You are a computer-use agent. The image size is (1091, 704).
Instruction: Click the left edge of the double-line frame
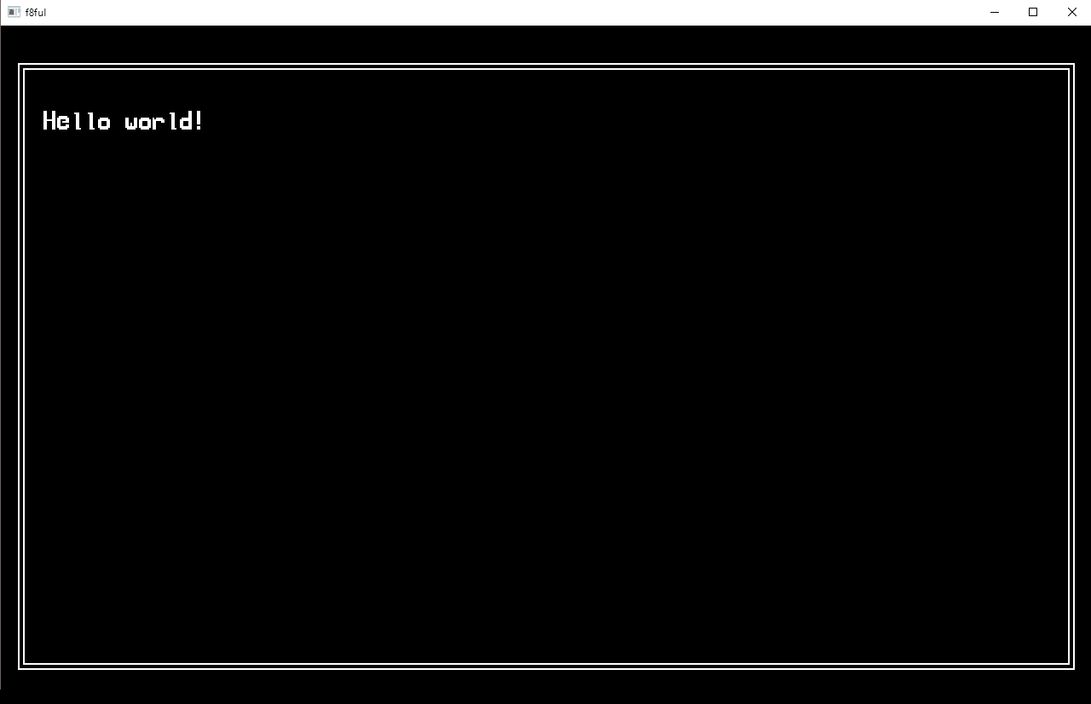21,366
